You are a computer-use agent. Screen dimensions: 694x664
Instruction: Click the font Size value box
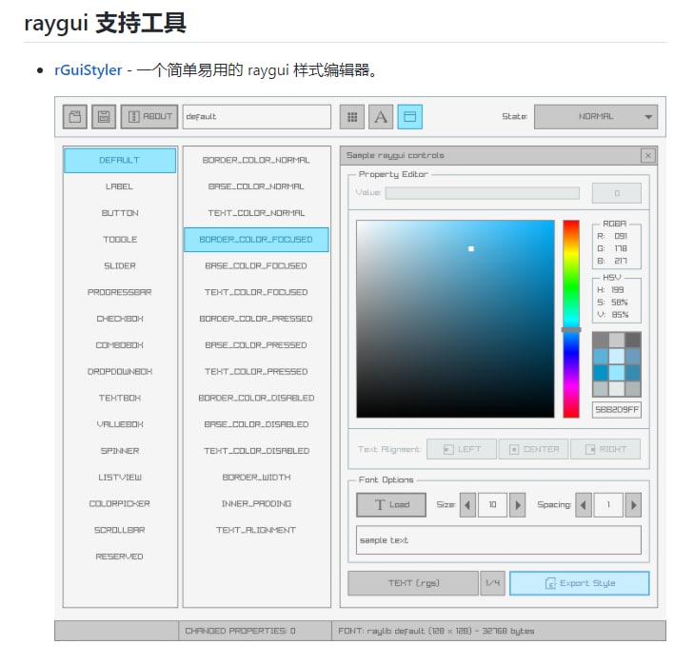492,505
